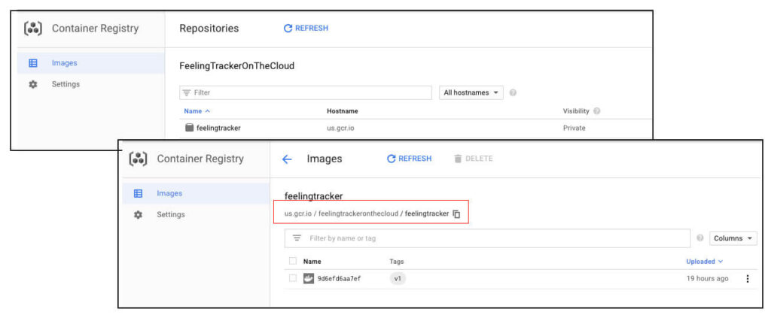Click REFRESH in the Repositories header
The width and height of the screenshot is (771, 318).
point(306,29)
